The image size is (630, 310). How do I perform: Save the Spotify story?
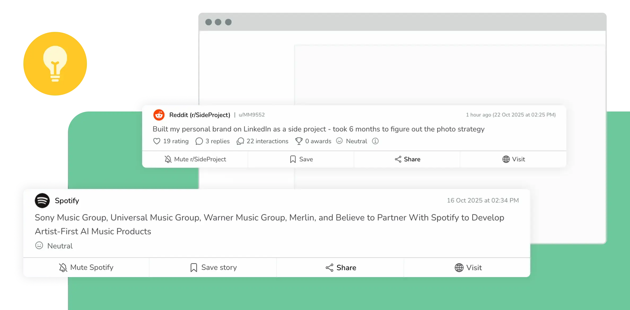[x=213, y=268]
